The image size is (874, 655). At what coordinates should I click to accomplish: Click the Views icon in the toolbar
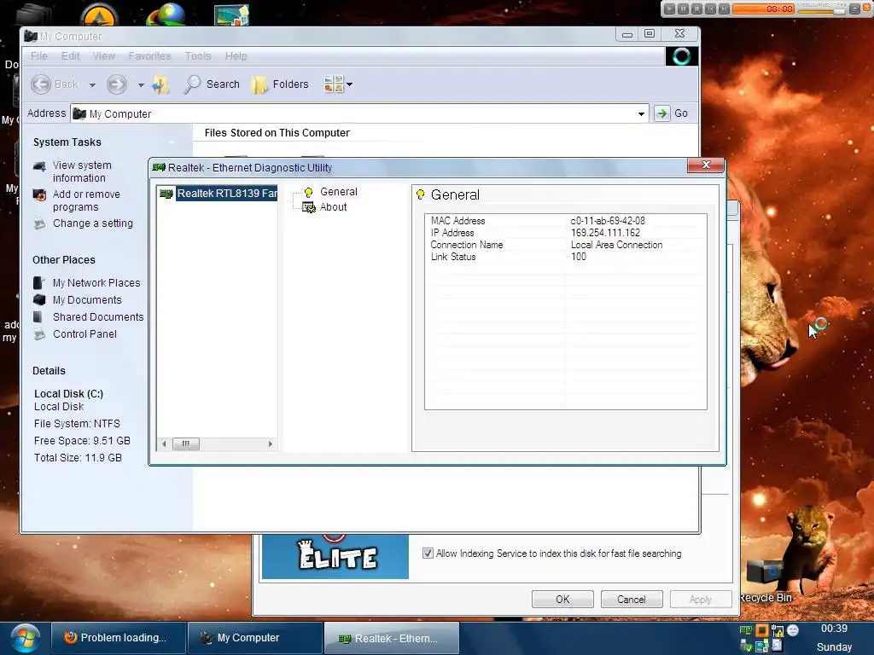[334, 84]
